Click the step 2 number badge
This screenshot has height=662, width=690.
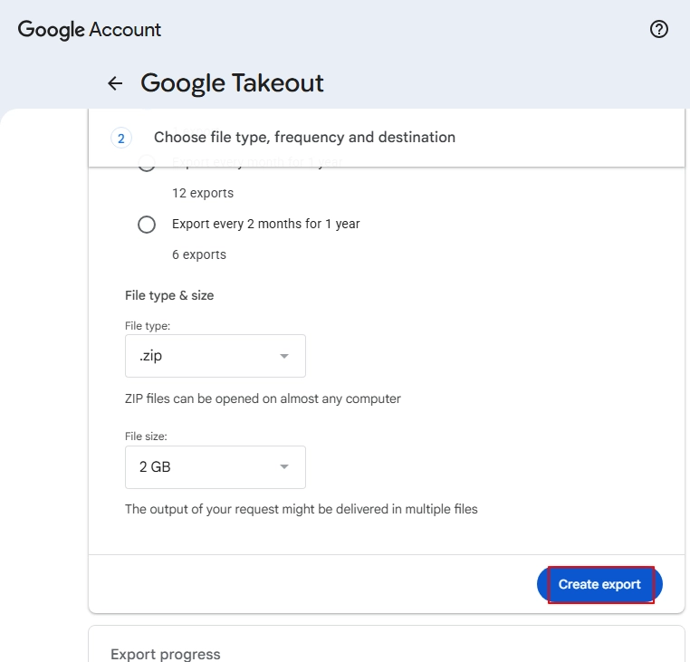[x=121, y=139]
